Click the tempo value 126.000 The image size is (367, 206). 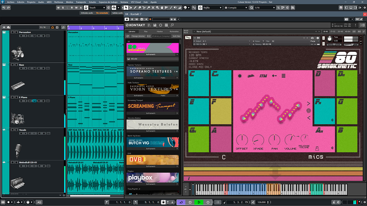[261, 202]
